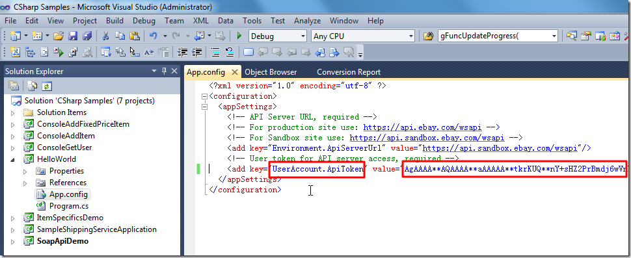
Task: Collapse the HelloWorld project node
Action: pyautogui.click(x=12, y=159)
